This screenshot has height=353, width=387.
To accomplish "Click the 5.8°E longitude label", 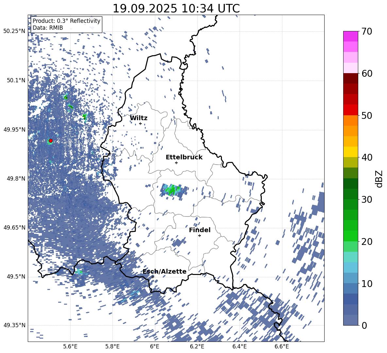I will coord(112,346).
